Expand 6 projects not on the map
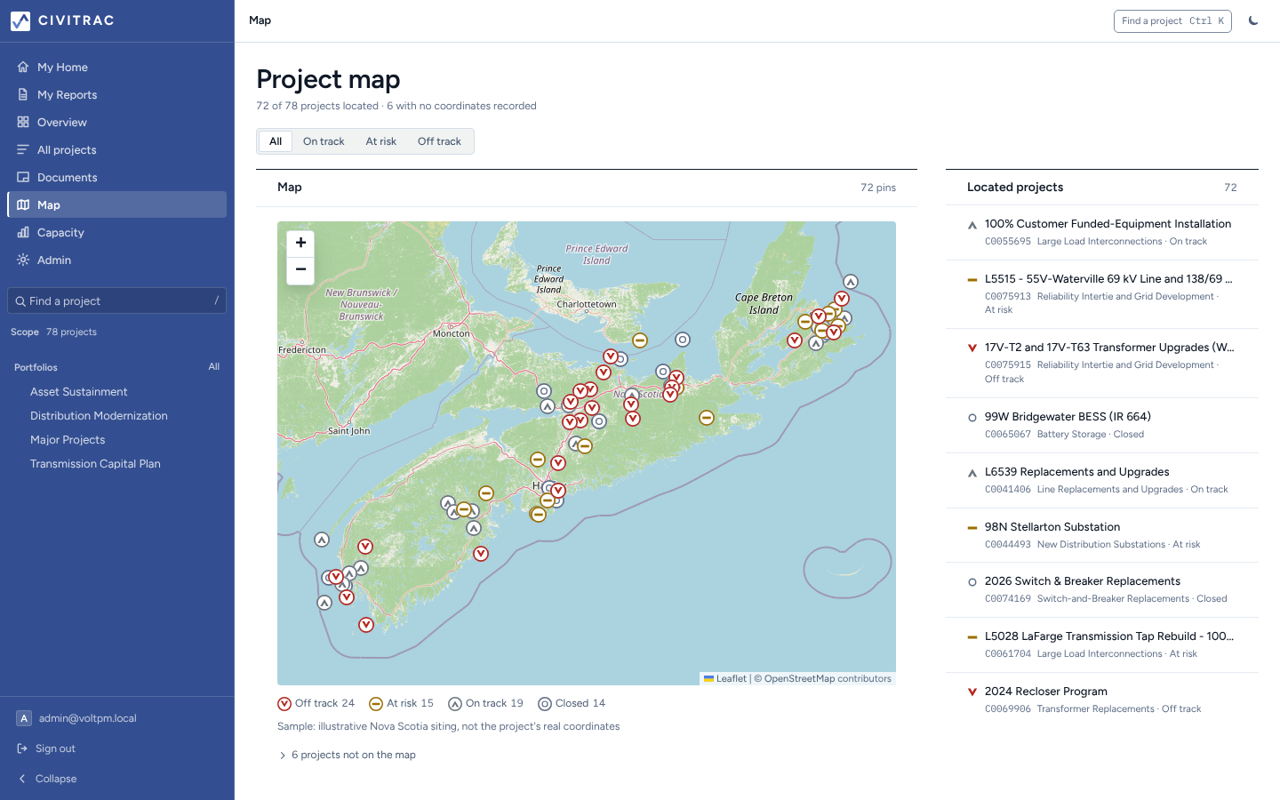Image resolution: width=1280 pixels, height=800 pixels. [348, 755]
